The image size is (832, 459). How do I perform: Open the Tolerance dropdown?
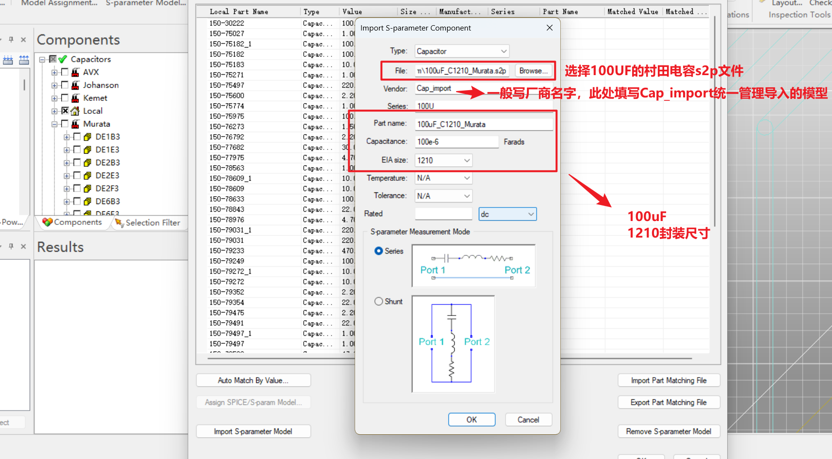click(443, 196)
